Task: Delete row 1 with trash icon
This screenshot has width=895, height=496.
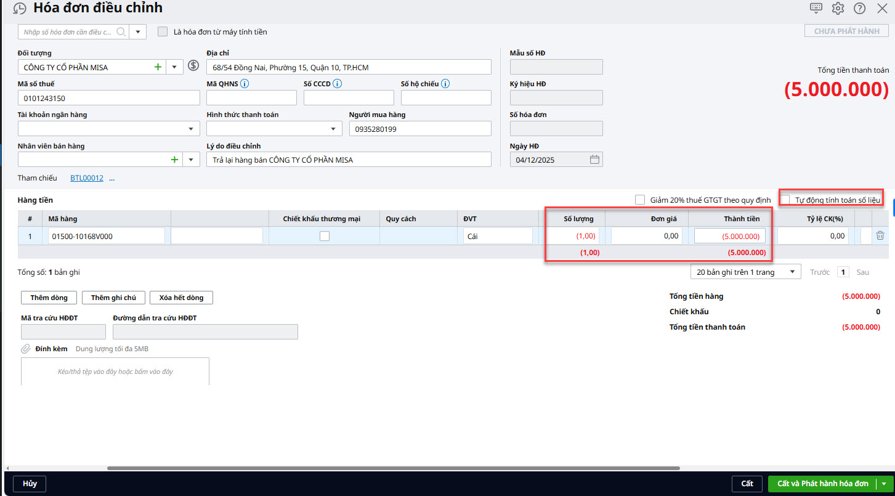Action: tap(880, 235)
